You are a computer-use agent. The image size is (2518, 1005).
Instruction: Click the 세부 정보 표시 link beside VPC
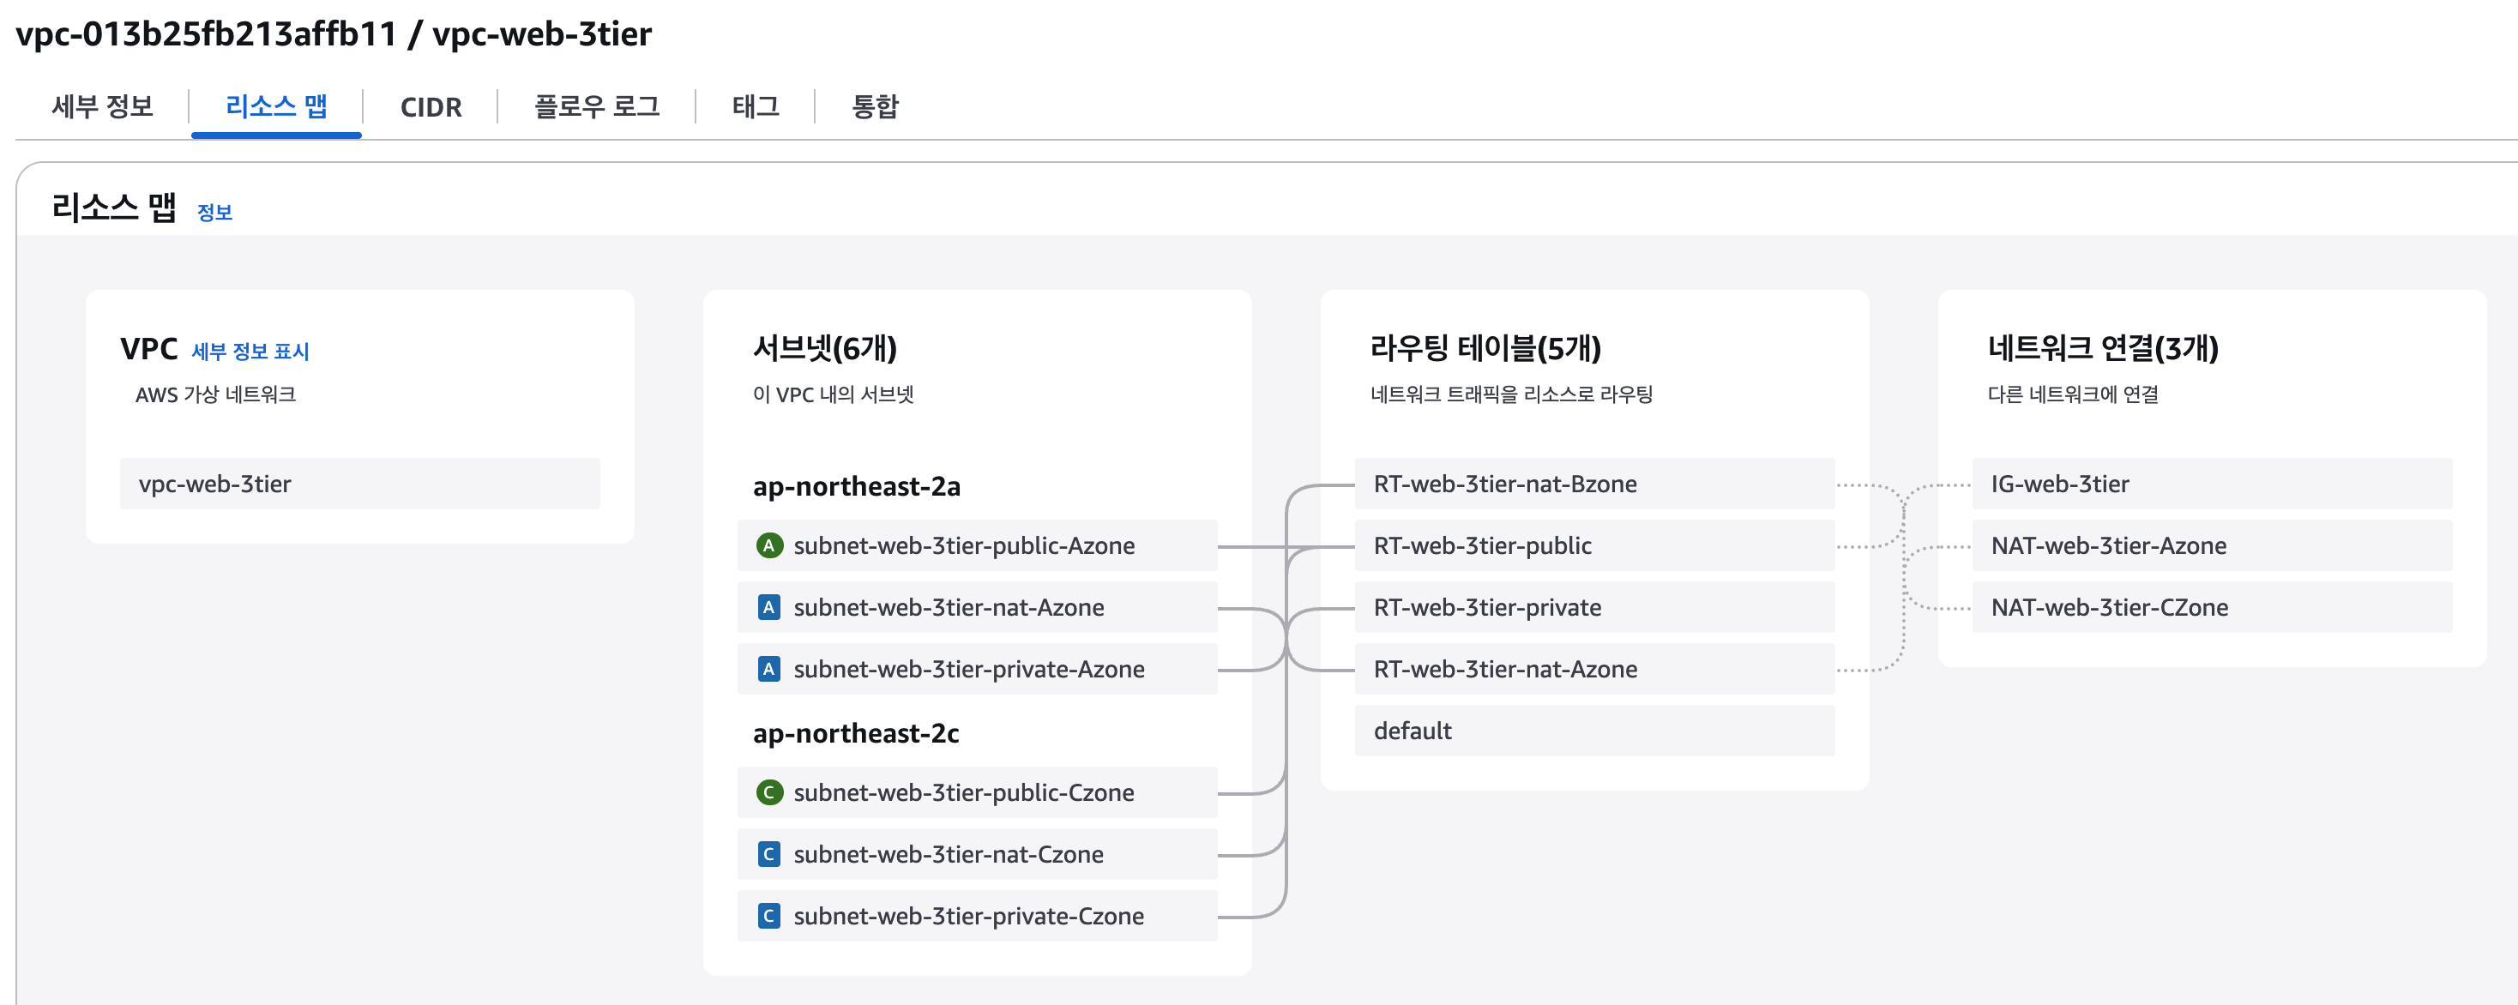[x=250, y=351]
